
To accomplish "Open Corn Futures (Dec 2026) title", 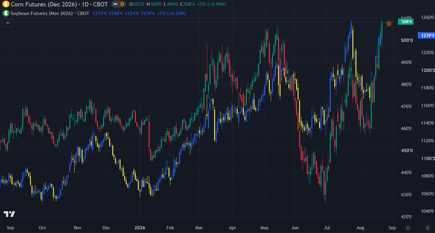I will [44, 4].
